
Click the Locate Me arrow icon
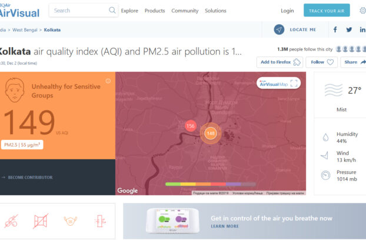(279, 29)
